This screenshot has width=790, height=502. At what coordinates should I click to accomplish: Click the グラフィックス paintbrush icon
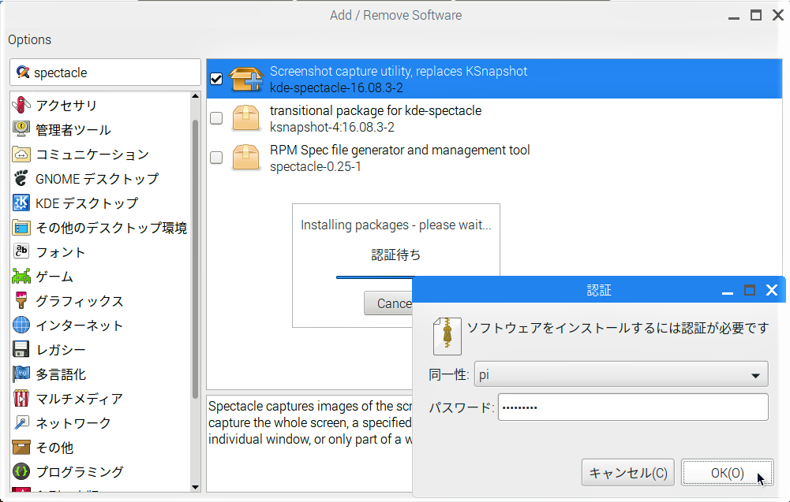tap(21, 300)
